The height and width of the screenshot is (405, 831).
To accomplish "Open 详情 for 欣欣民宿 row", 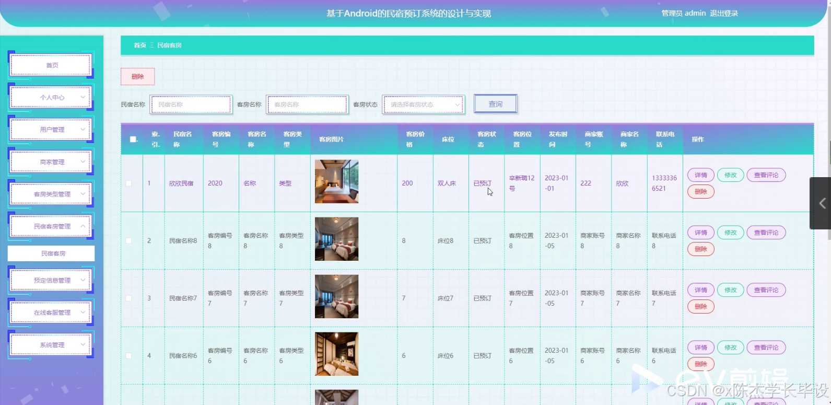I will coord(701,176).
